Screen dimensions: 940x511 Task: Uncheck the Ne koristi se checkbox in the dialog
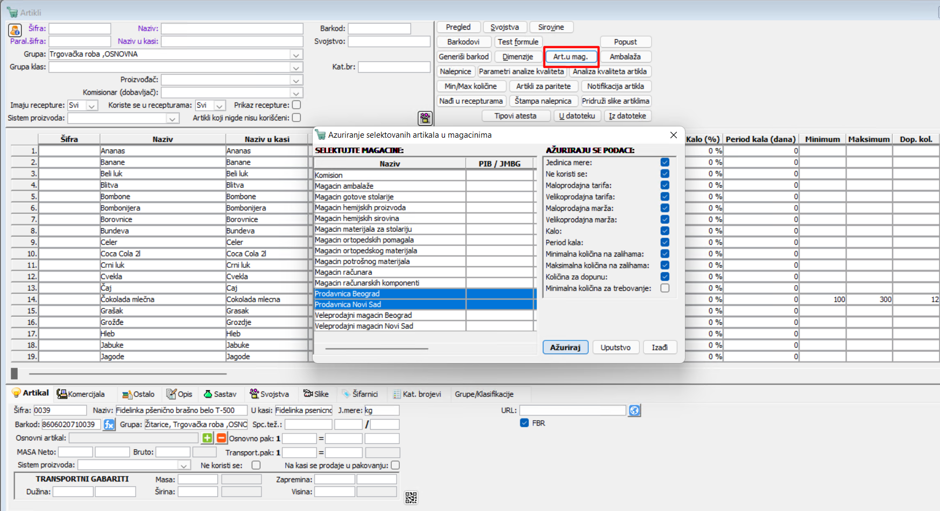(665, 174)
